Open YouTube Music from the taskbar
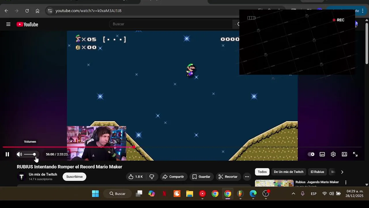Screen dimensions: 369x208 tap(202, 194)
